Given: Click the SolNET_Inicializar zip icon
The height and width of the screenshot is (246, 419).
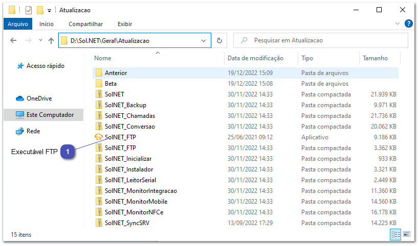Looking at the screenshot, I should tap(99, 158).
